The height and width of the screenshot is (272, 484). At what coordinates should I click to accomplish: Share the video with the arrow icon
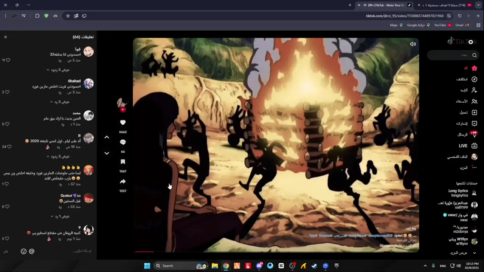click(123, 181)
